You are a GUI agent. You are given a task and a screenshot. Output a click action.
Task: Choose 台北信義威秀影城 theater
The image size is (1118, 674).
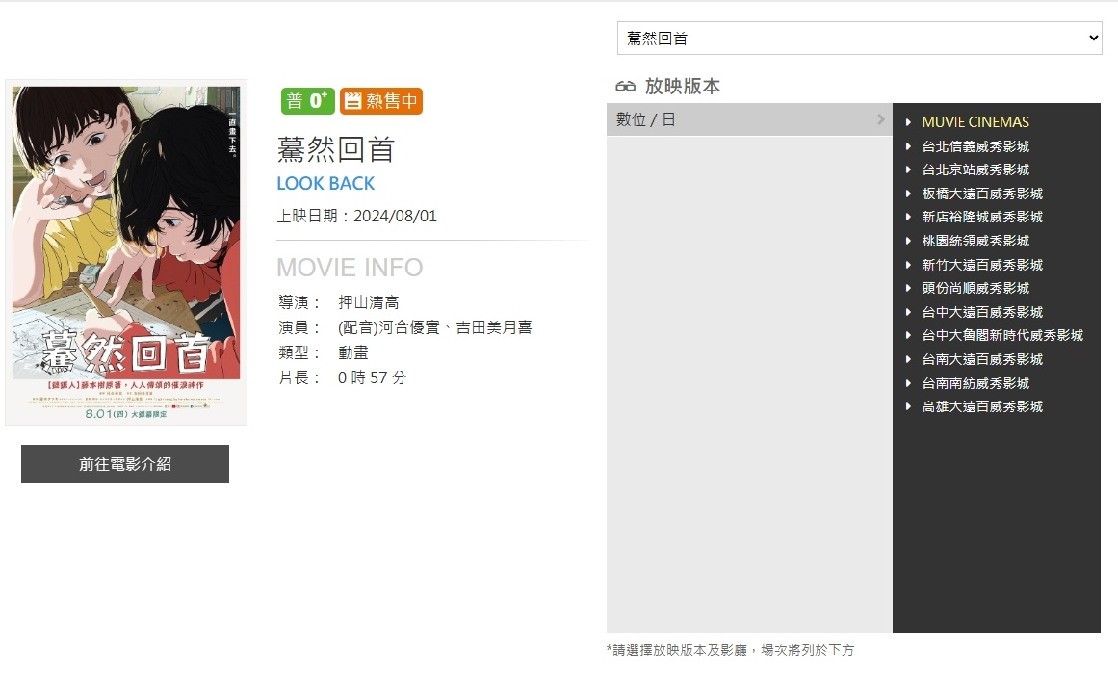click(975, 146)
